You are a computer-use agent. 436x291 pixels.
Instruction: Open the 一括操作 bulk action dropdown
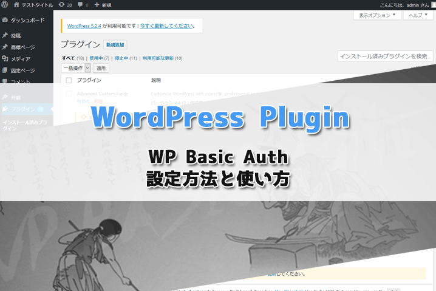point(76,68)
